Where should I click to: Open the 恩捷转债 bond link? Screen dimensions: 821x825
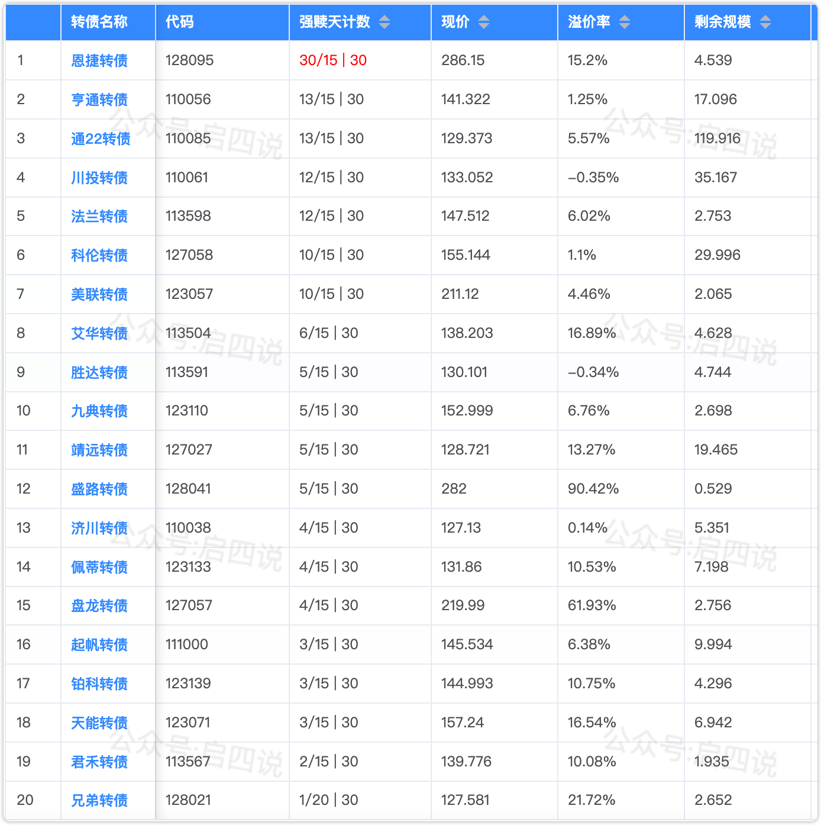pos(99,60)
